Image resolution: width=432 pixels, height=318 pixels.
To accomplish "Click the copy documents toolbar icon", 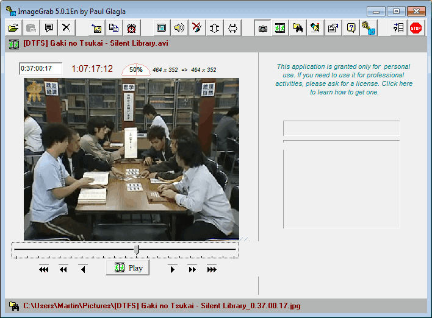I will point(113,28).
